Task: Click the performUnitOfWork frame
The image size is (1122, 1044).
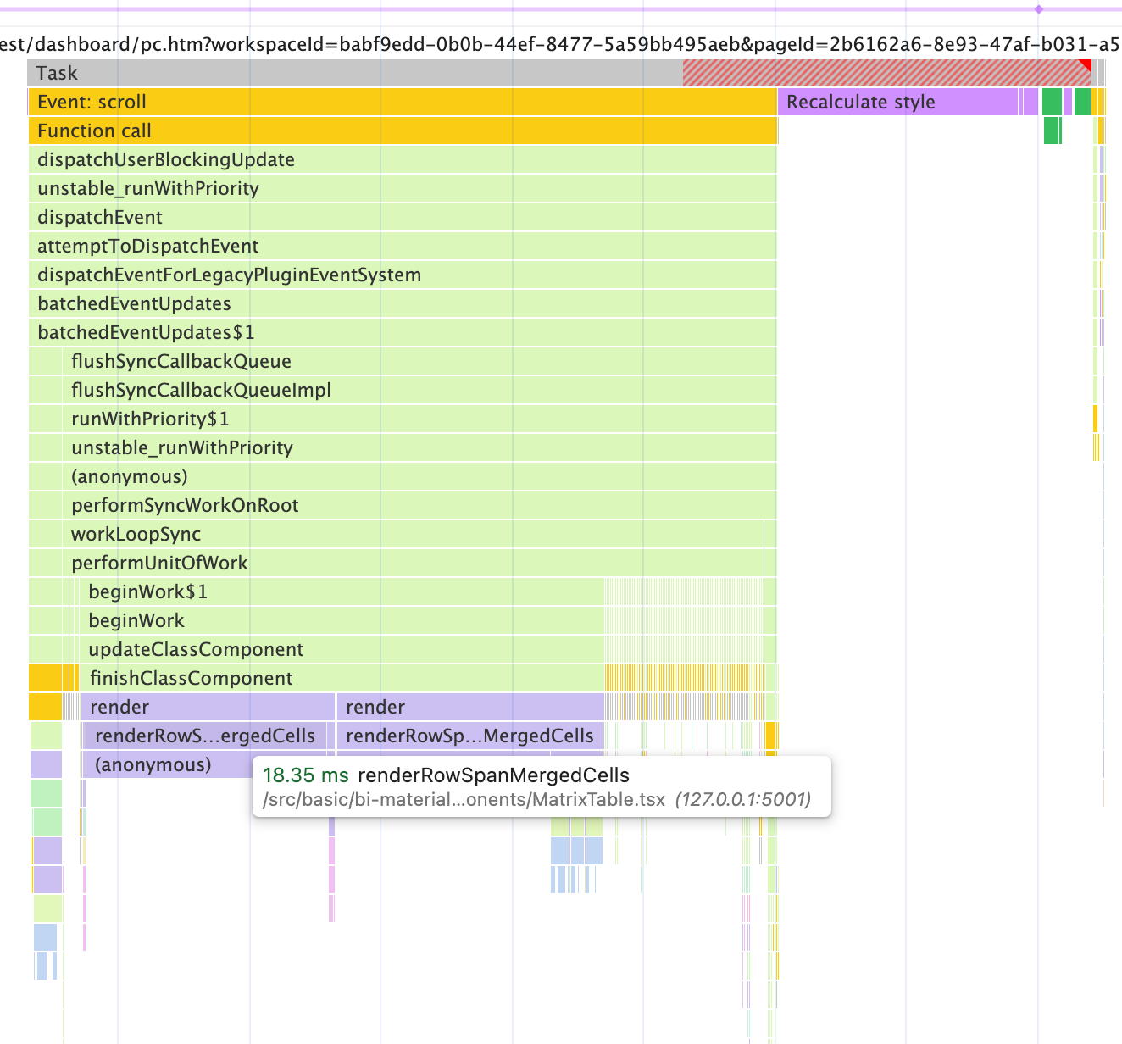Action: [414, 563]
